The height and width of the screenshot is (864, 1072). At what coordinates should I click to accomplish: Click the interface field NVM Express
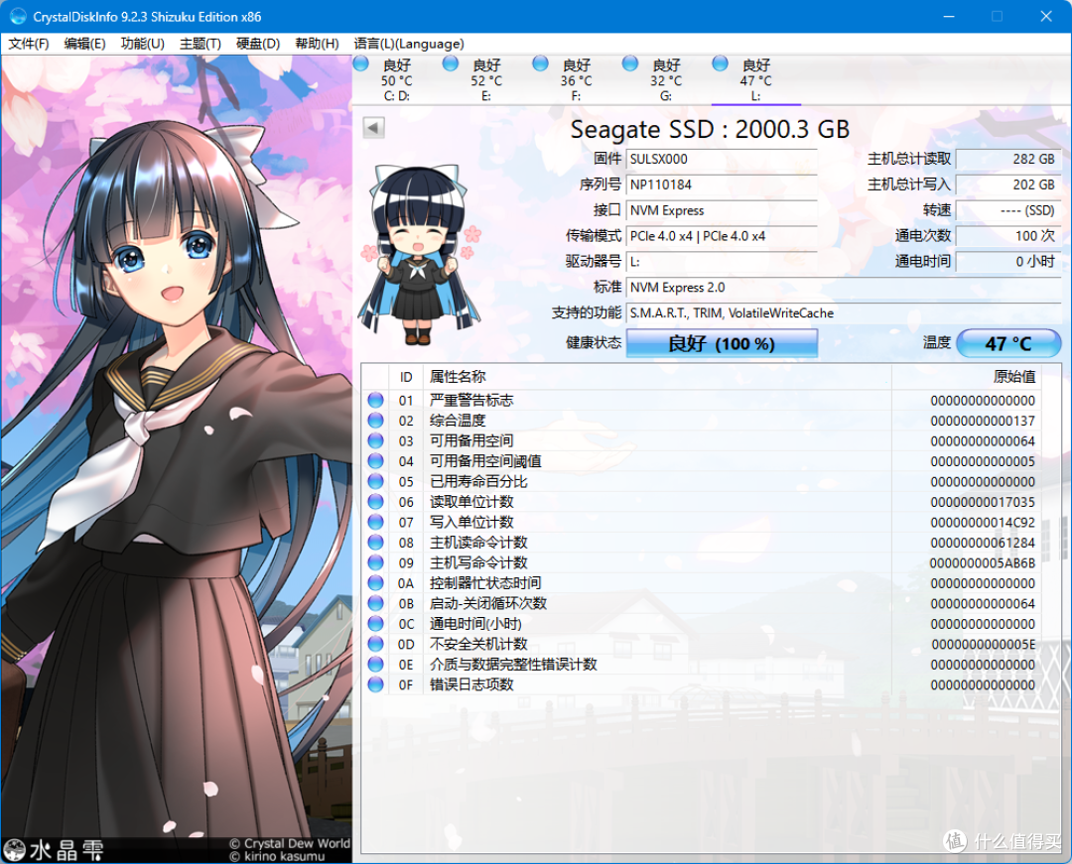722,210
